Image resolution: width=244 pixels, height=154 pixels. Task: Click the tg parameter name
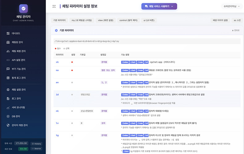coord(57,136)
